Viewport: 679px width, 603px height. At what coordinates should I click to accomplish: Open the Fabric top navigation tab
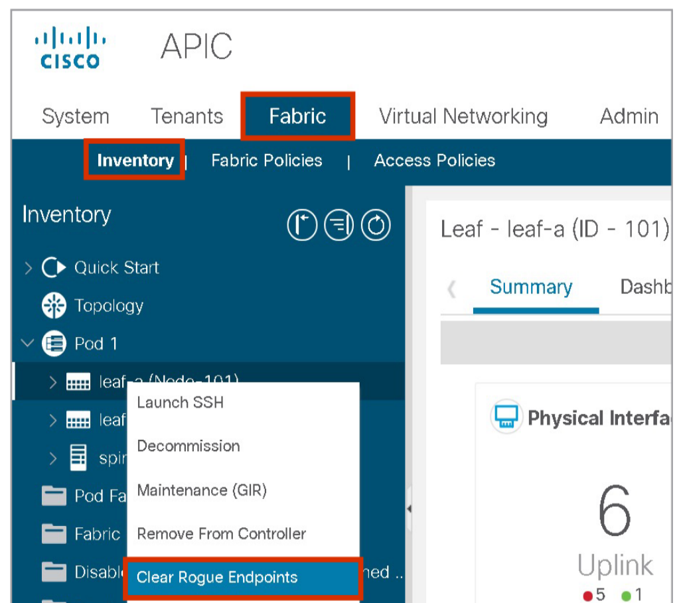click(x=297, y=116)
